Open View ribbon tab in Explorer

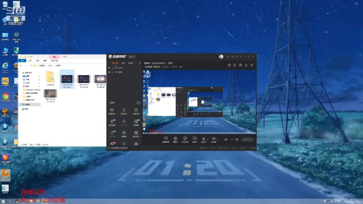(x=44, y=61)
